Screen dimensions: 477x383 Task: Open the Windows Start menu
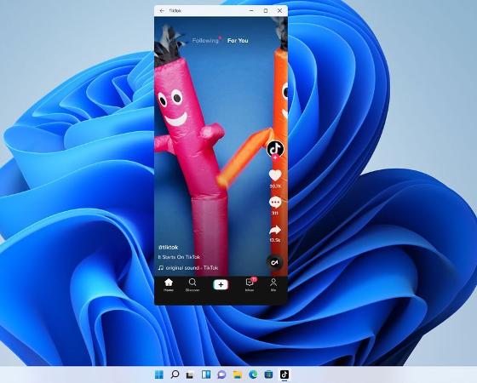click(159, 374)
